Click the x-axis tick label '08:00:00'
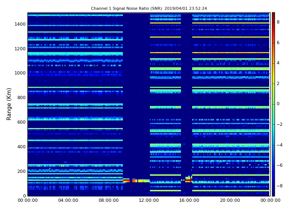Viewport: 289px width, 217px height. coord(109,200)
